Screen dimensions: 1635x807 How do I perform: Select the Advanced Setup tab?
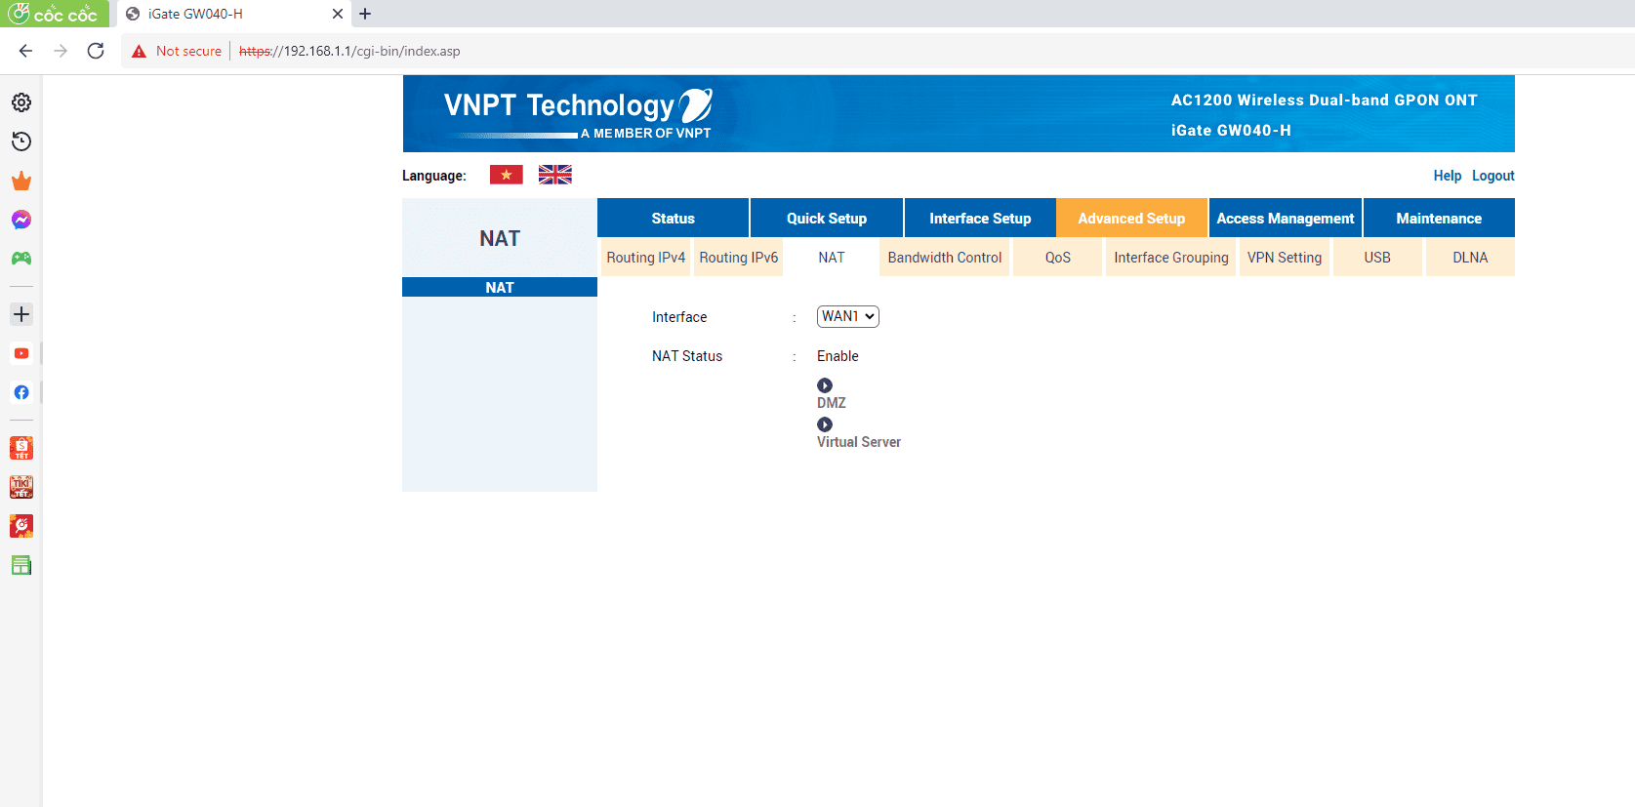(1132, 218)
